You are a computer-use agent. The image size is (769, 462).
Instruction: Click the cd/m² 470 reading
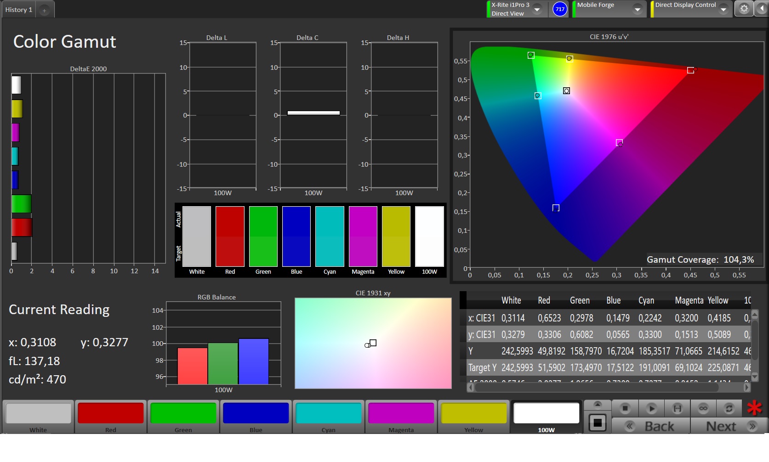(x=38, y=379)
